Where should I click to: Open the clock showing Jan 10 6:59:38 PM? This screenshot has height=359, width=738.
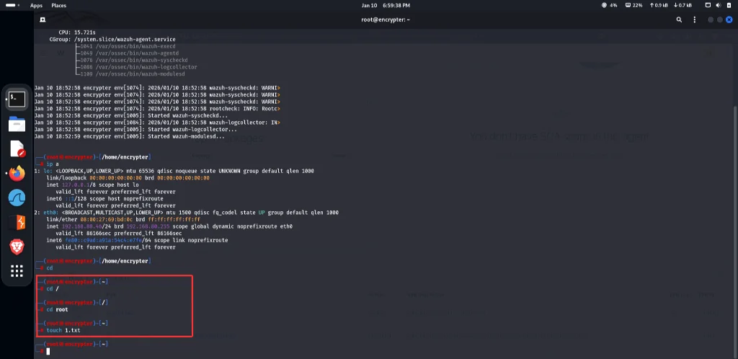tap(386, 5)
